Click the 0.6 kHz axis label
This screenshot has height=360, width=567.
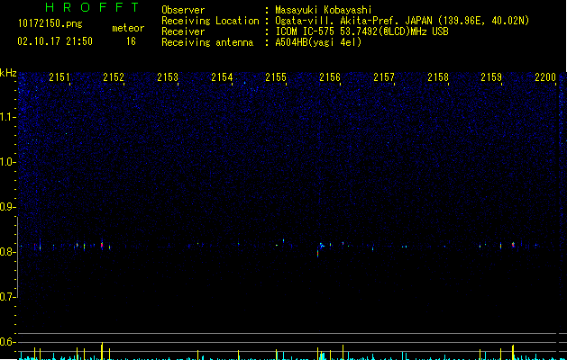pos(7,342)
